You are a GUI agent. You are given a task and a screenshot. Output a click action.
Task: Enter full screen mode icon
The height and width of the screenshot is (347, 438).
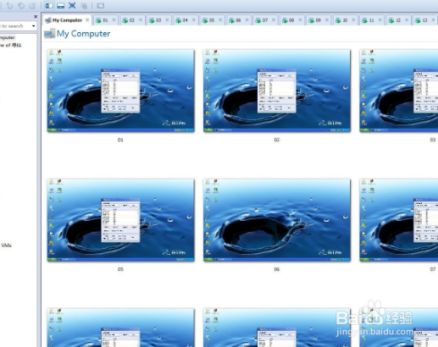(72, 6)
